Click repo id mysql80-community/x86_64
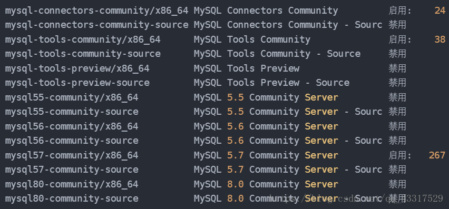 (x=72, y=184)
